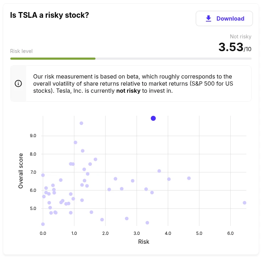
Task: Click bold "not risky" text in description
Action: click(x=128, y=91)
